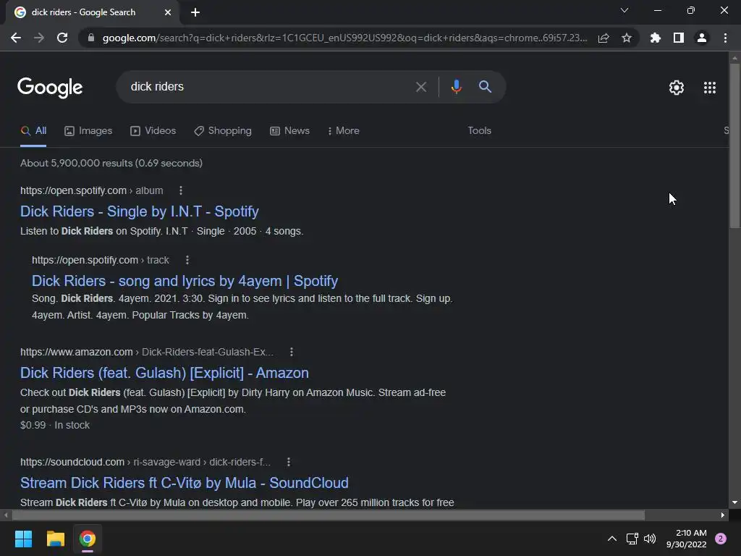Viewport: 741px width, 556px height.
Task: Open the Amazon Gulash Explicit link
Action: [164, 373]
